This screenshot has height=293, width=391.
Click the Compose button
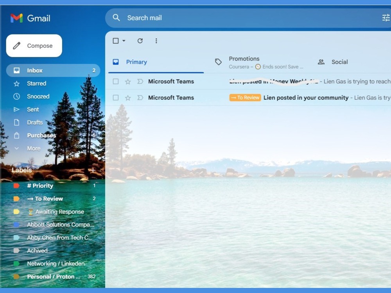pyautogui.click(x=34, y=46)
